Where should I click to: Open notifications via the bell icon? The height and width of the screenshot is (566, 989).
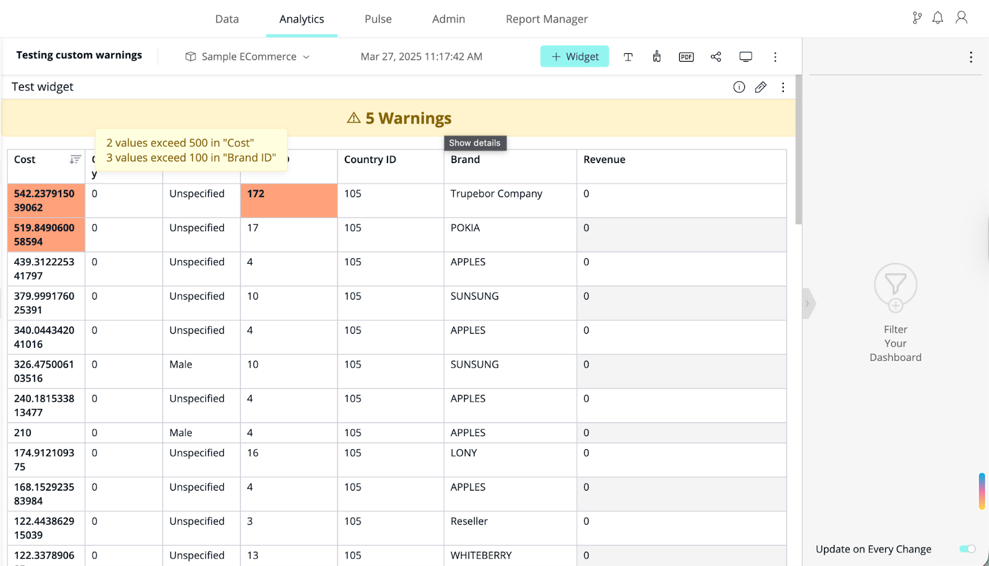[937, 17]
